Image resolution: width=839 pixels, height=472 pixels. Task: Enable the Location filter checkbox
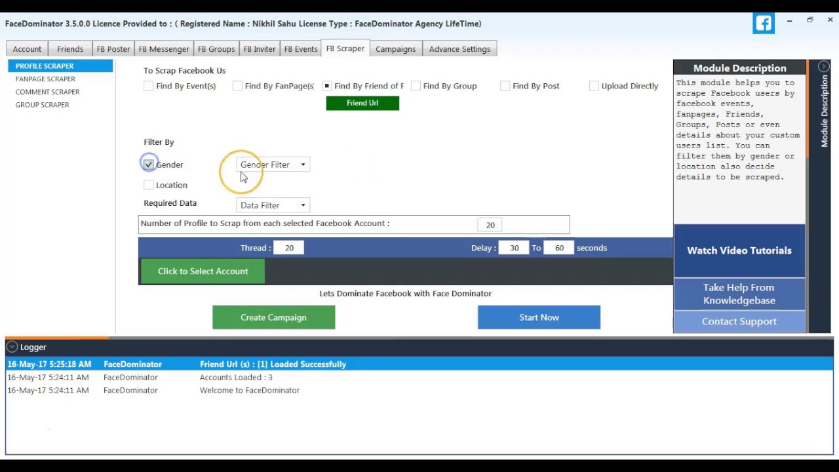[149, 186]
